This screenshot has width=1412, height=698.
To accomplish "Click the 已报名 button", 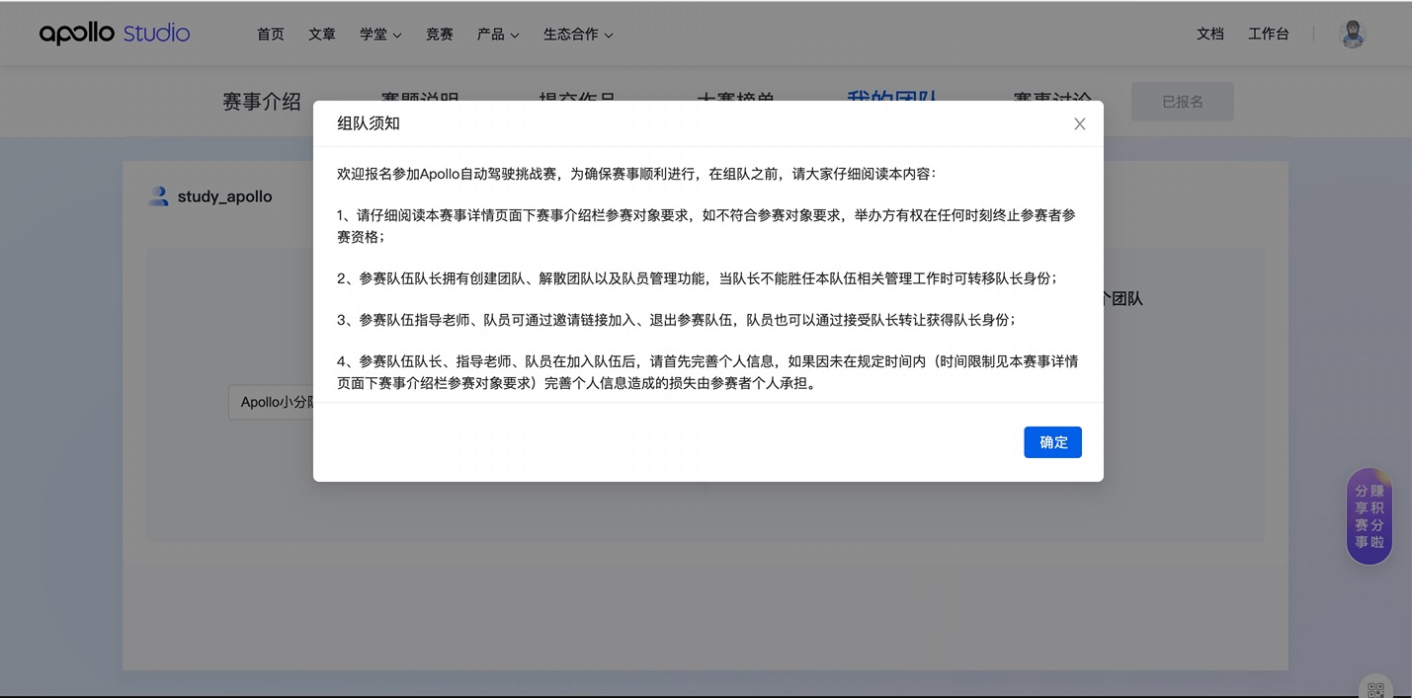I will [1182, 102].
